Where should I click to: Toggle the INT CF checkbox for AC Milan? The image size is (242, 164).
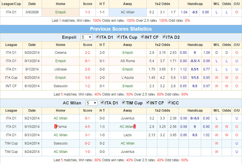point(148,102)
